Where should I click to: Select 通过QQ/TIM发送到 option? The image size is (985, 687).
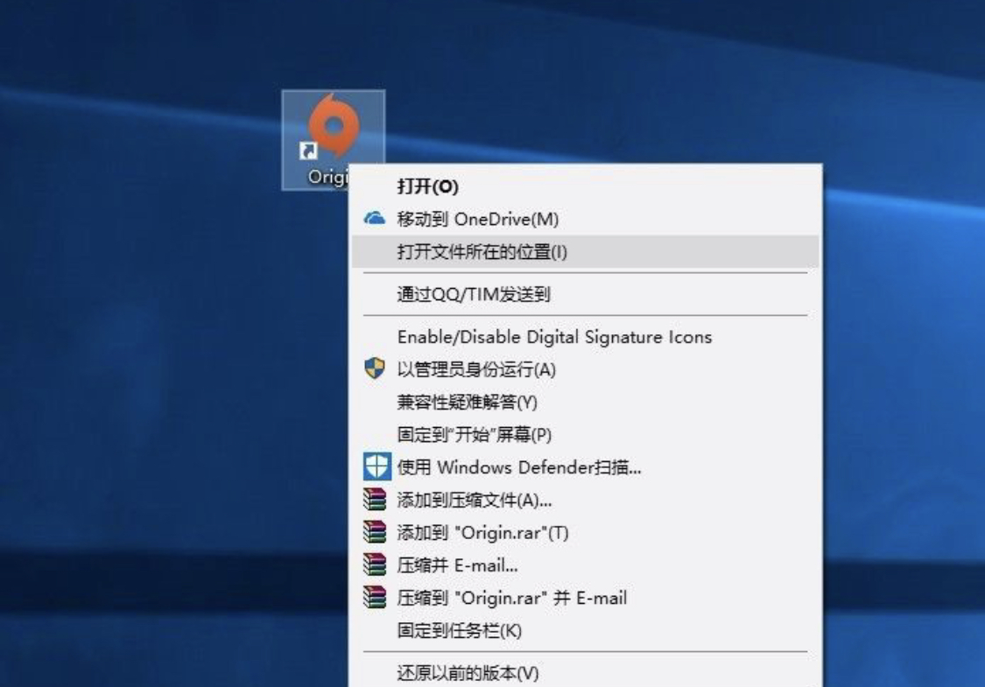point(586,295)
